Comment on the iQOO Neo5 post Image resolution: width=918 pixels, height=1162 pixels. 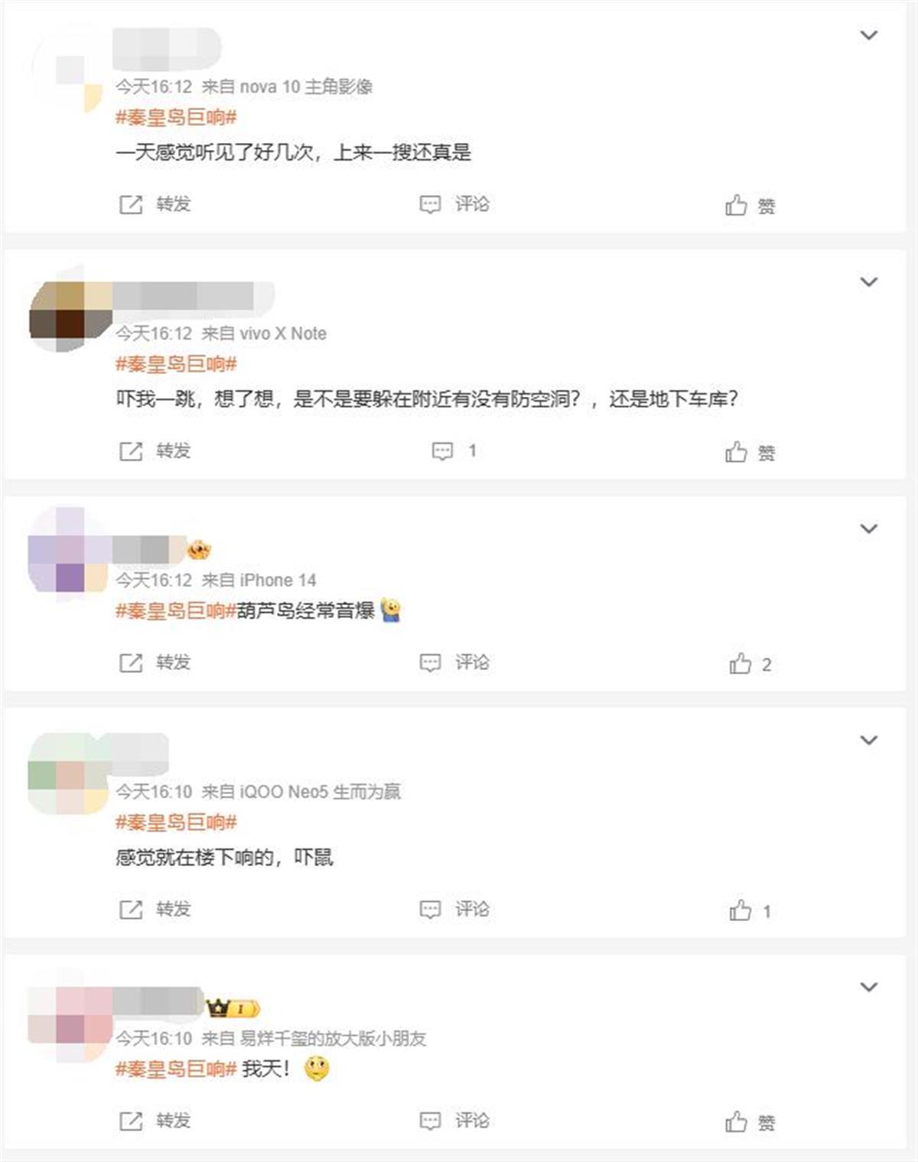[x=454, y=909]
